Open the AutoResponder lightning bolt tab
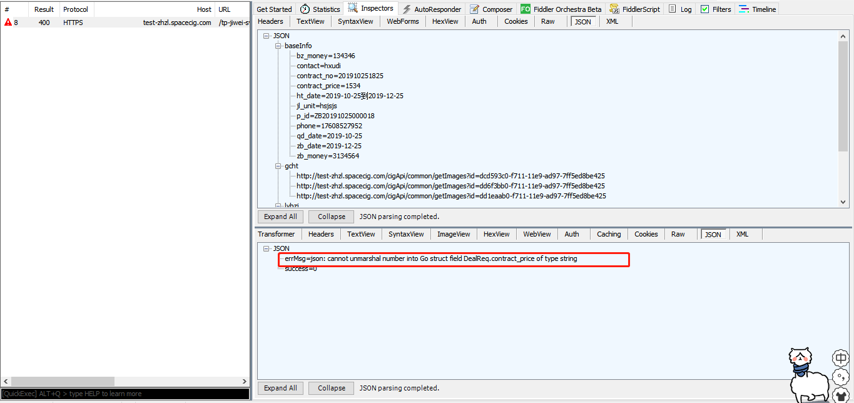The height and width of the screenshot is (403, 854). 432,9
